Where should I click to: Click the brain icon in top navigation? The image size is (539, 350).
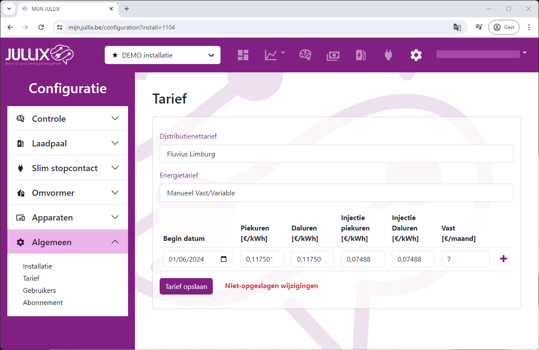[305, 55]
